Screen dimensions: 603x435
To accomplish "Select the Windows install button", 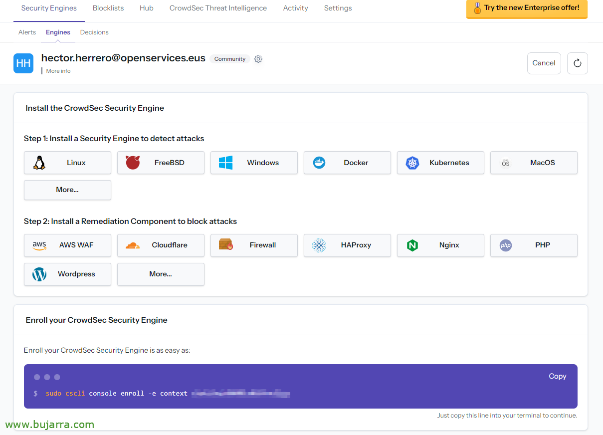I will [254, 163].
